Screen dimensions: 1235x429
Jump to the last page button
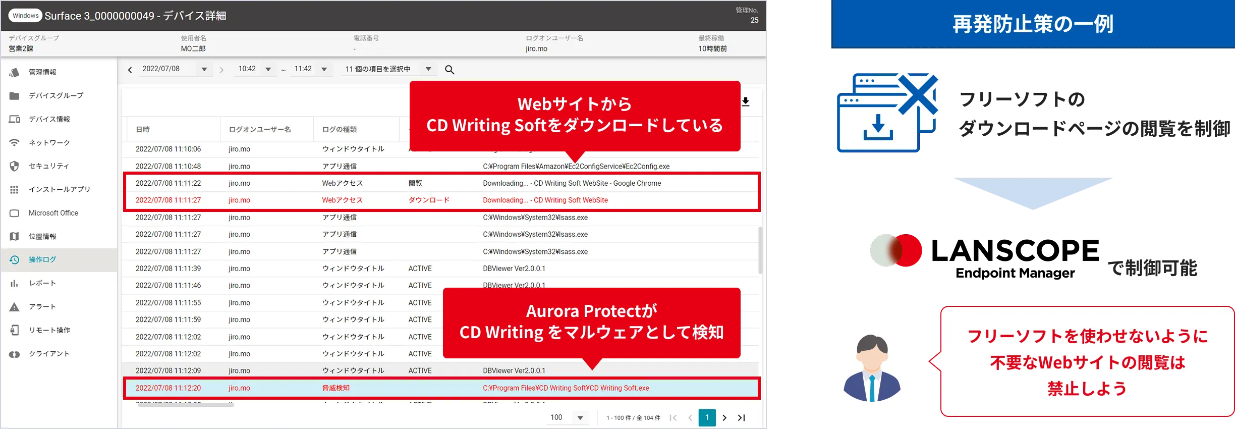point(741,418)
